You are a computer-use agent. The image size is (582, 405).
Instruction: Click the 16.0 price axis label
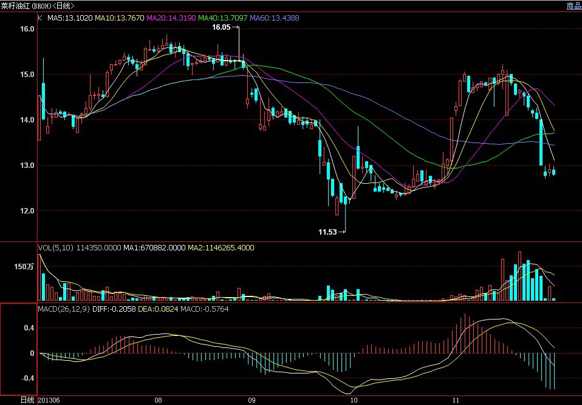click(x=27, y=29)
